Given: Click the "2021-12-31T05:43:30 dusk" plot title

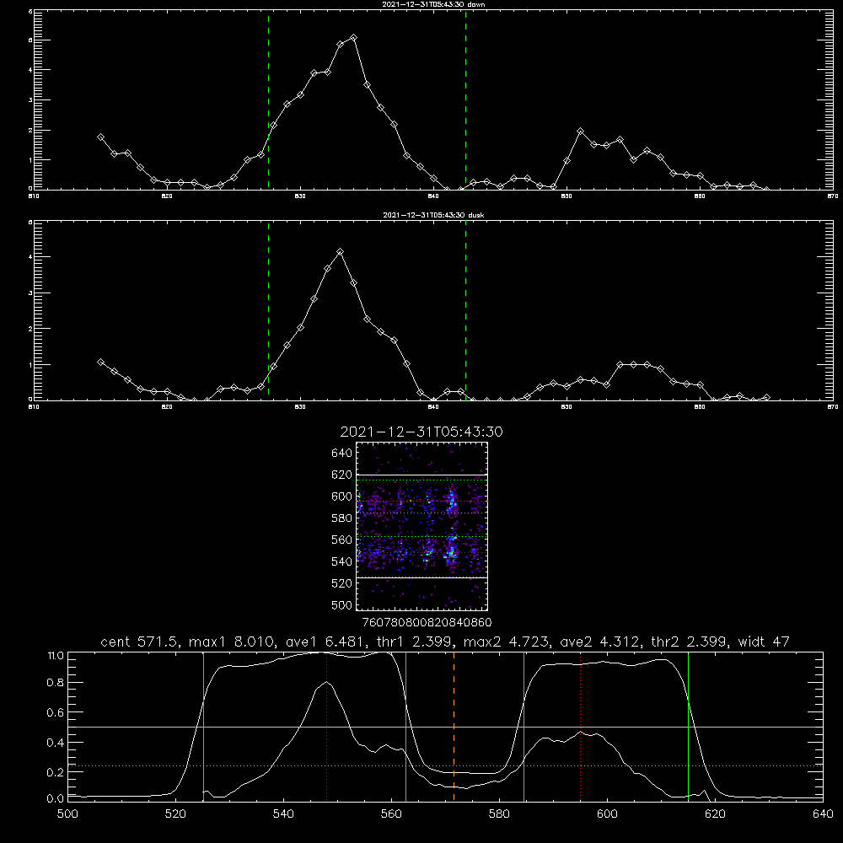Looking at the screenshot, I should point(433,215).
